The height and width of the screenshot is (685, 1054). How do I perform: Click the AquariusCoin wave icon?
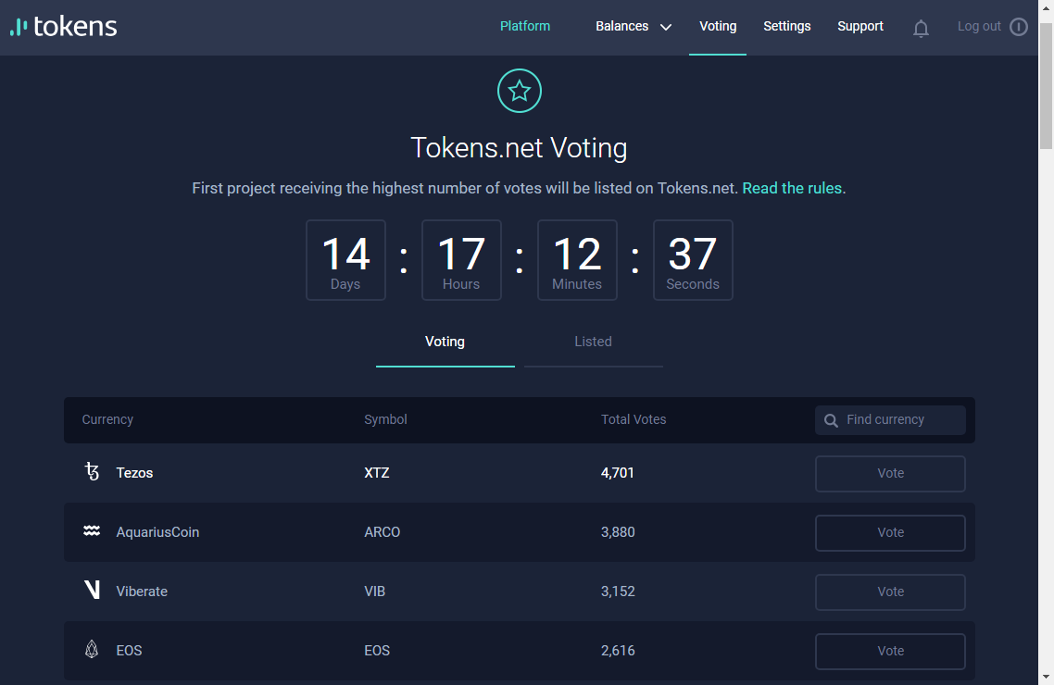92,531
